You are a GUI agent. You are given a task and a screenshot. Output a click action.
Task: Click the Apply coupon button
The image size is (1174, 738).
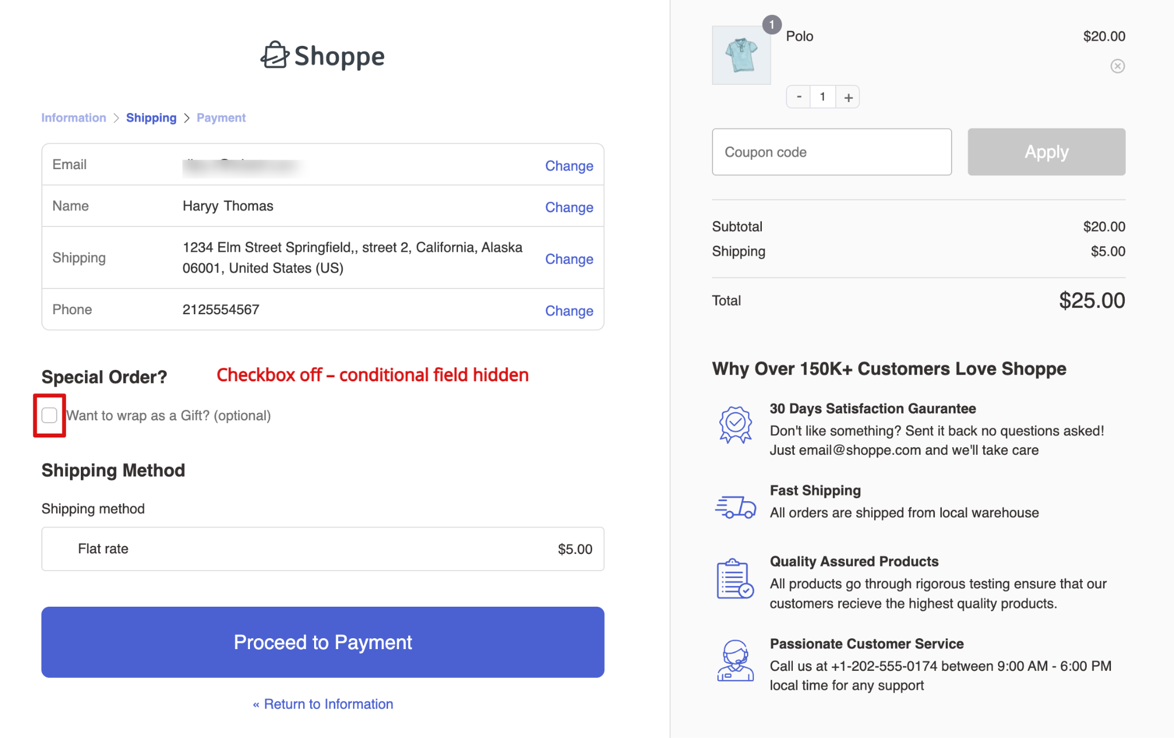[1046, 152]
